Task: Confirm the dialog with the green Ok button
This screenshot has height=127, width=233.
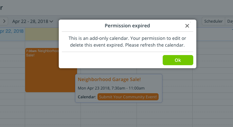Action: coord(178,60)
